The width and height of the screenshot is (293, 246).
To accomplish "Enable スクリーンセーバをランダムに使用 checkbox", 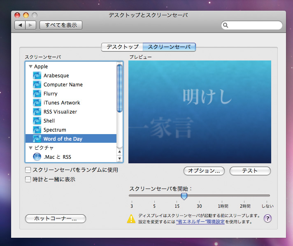I will (28, 169).
